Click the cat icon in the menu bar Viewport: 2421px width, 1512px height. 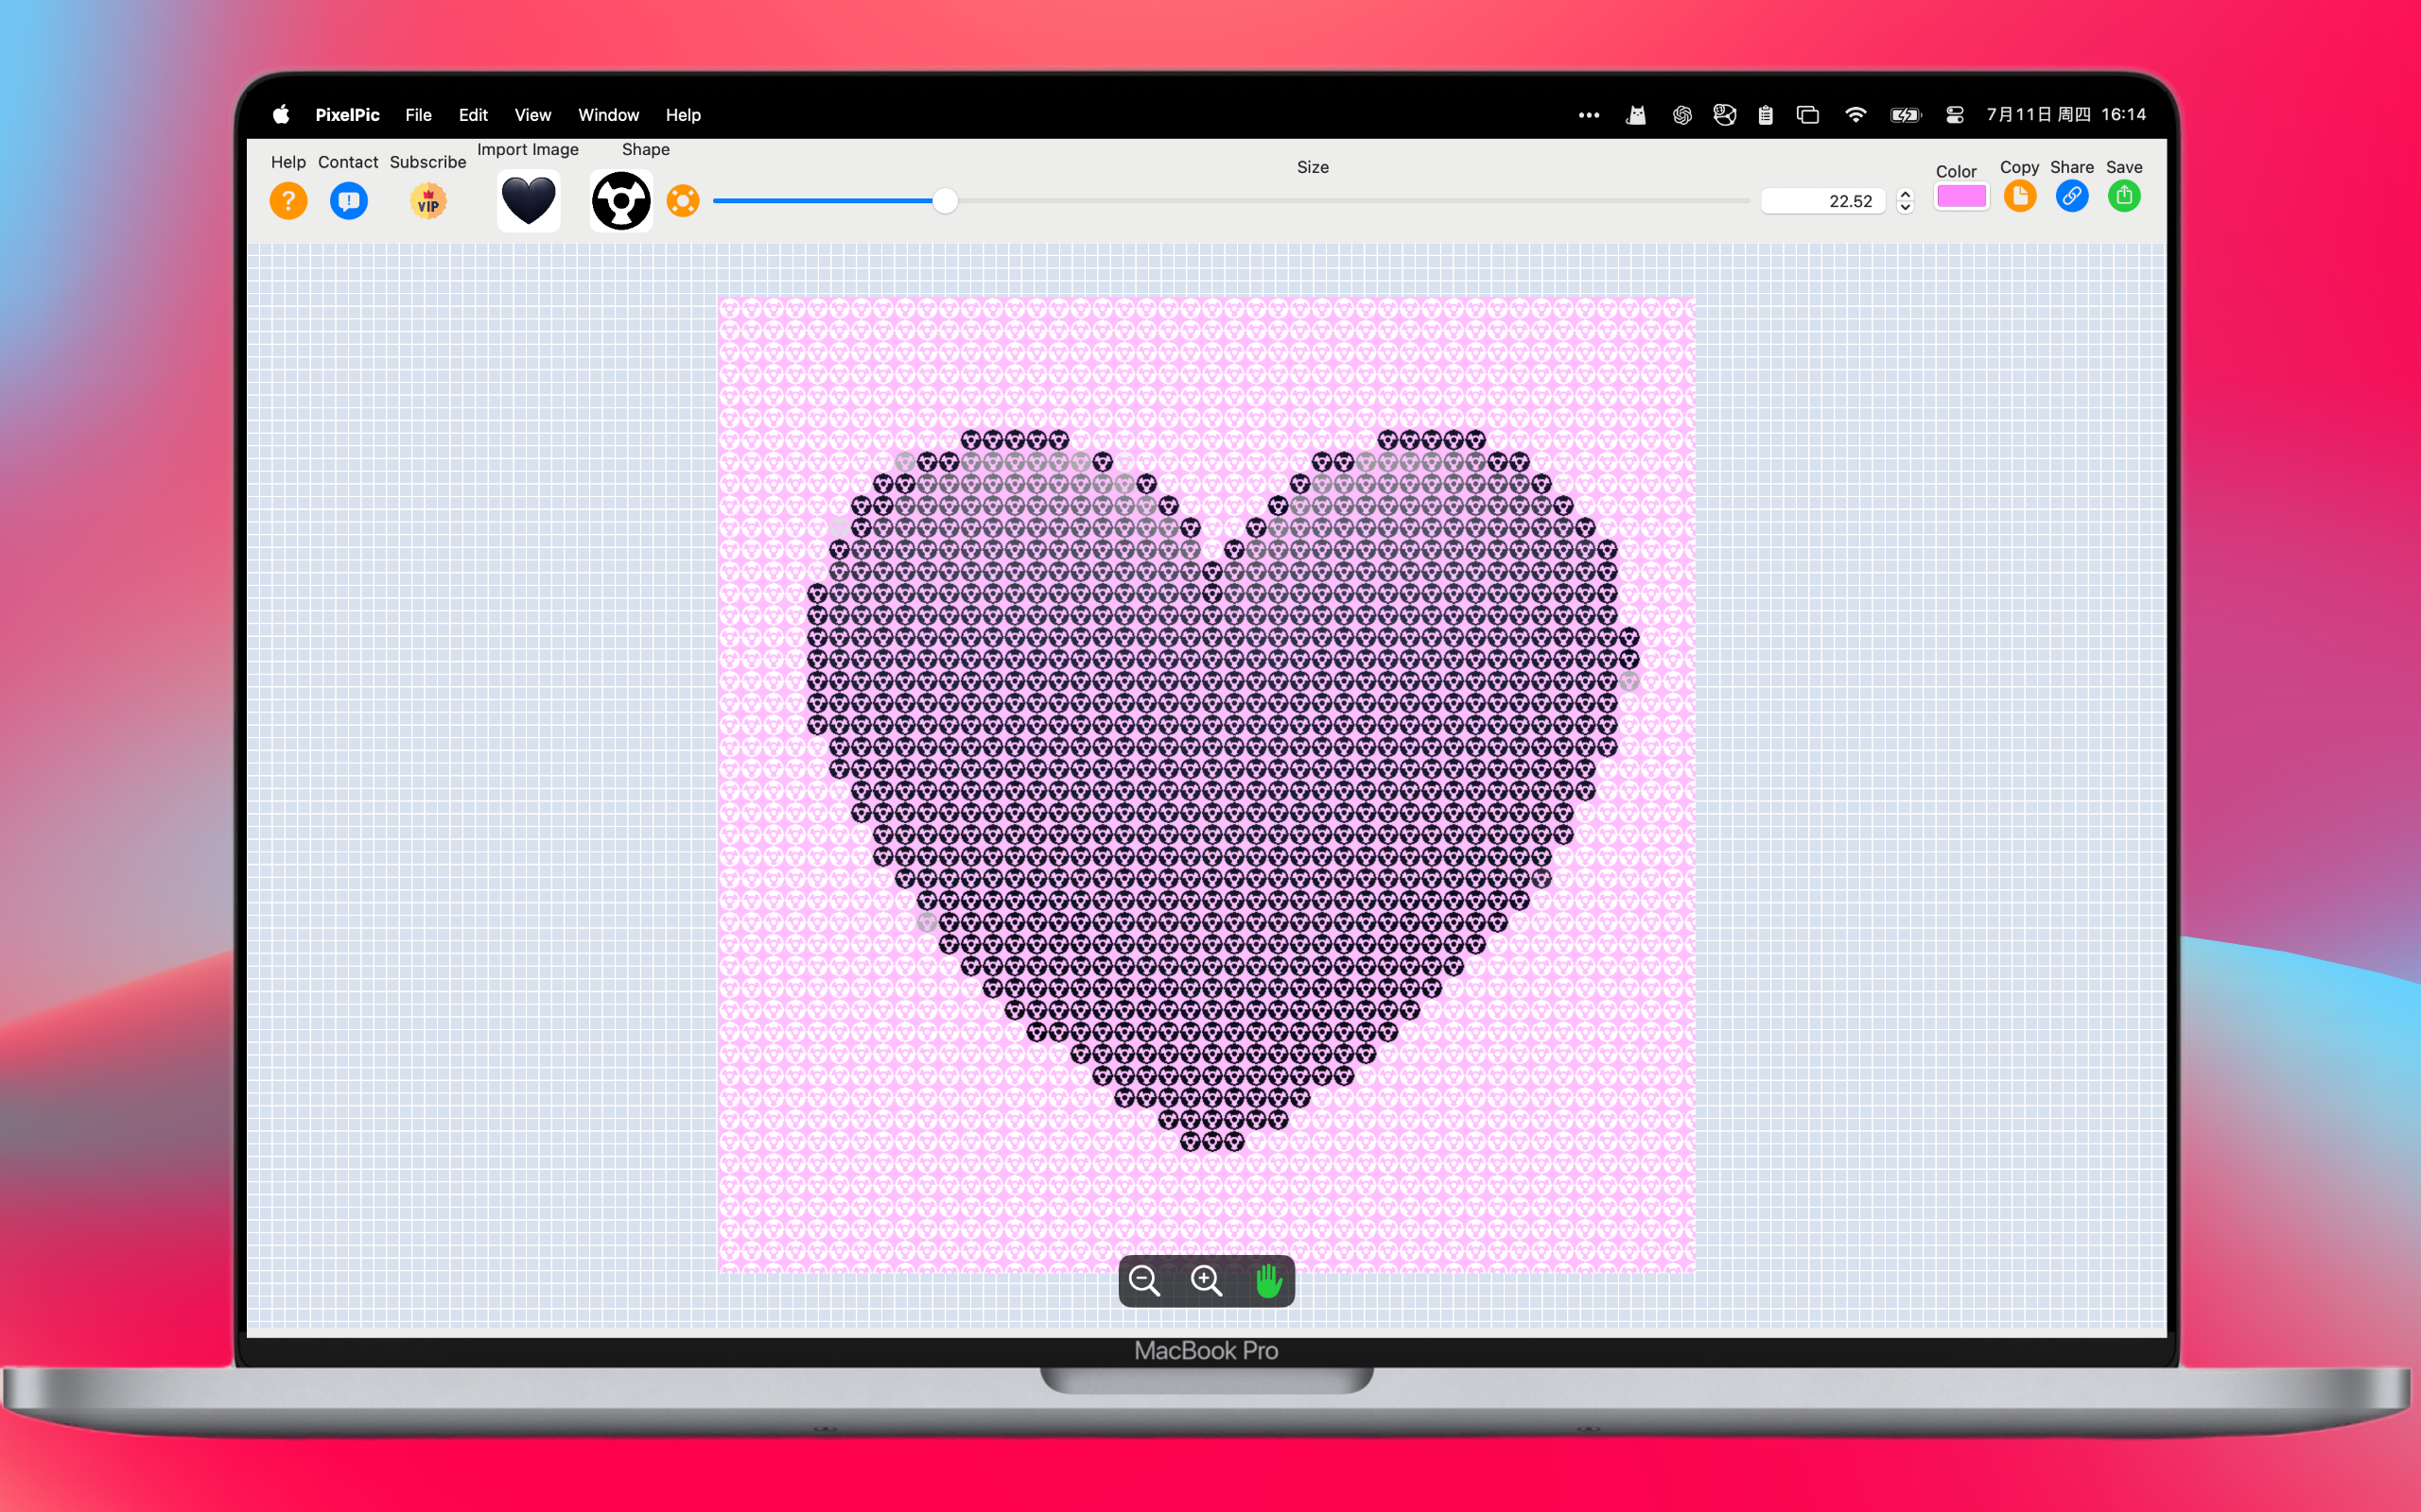coord(1637,115)
